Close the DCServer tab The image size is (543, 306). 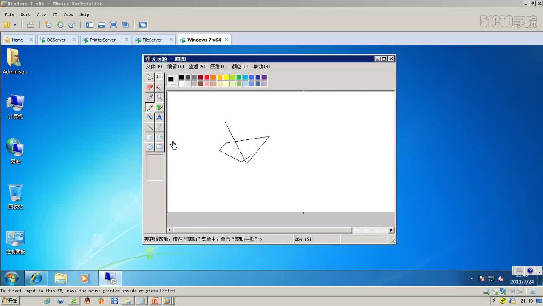74,40
